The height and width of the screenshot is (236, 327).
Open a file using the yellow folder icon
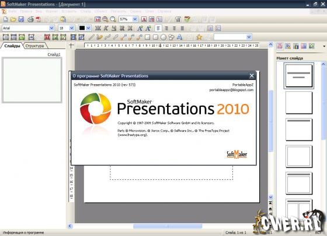point(13,19)
